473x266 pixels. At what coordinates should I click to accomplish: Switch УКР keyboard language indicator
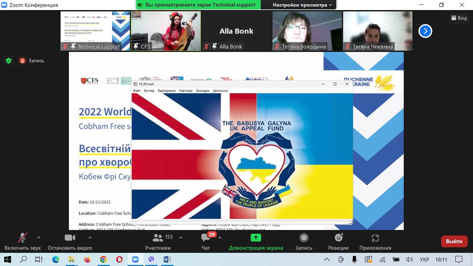coord(425,259)
